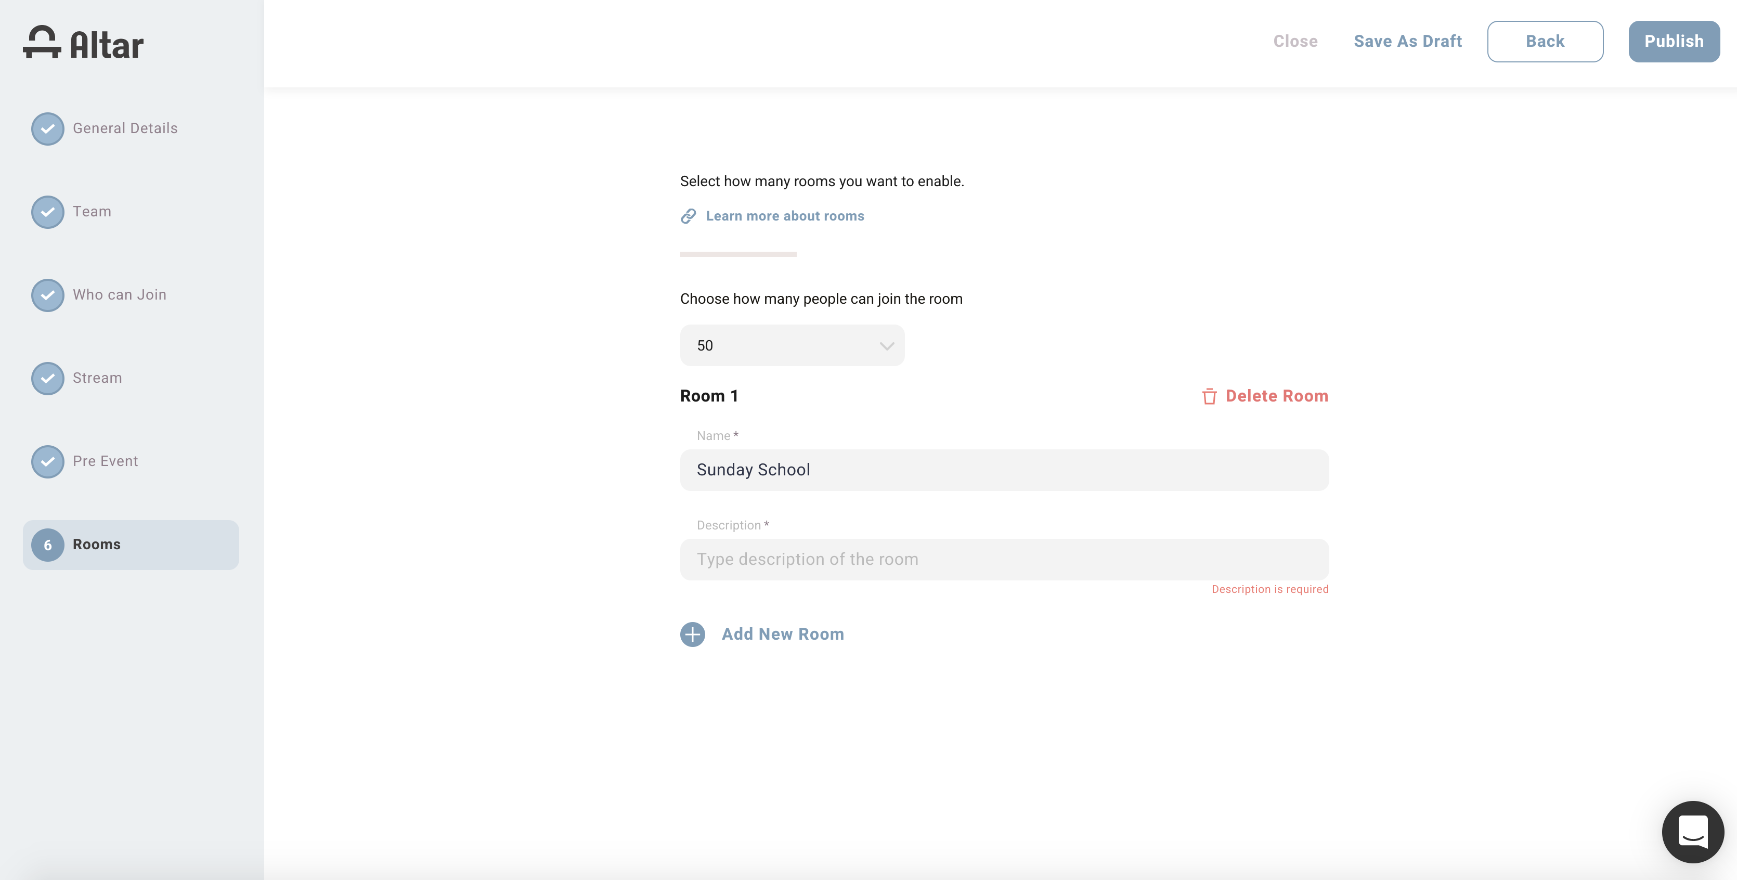Click the Team step checkmark icon

coord(47,212)
